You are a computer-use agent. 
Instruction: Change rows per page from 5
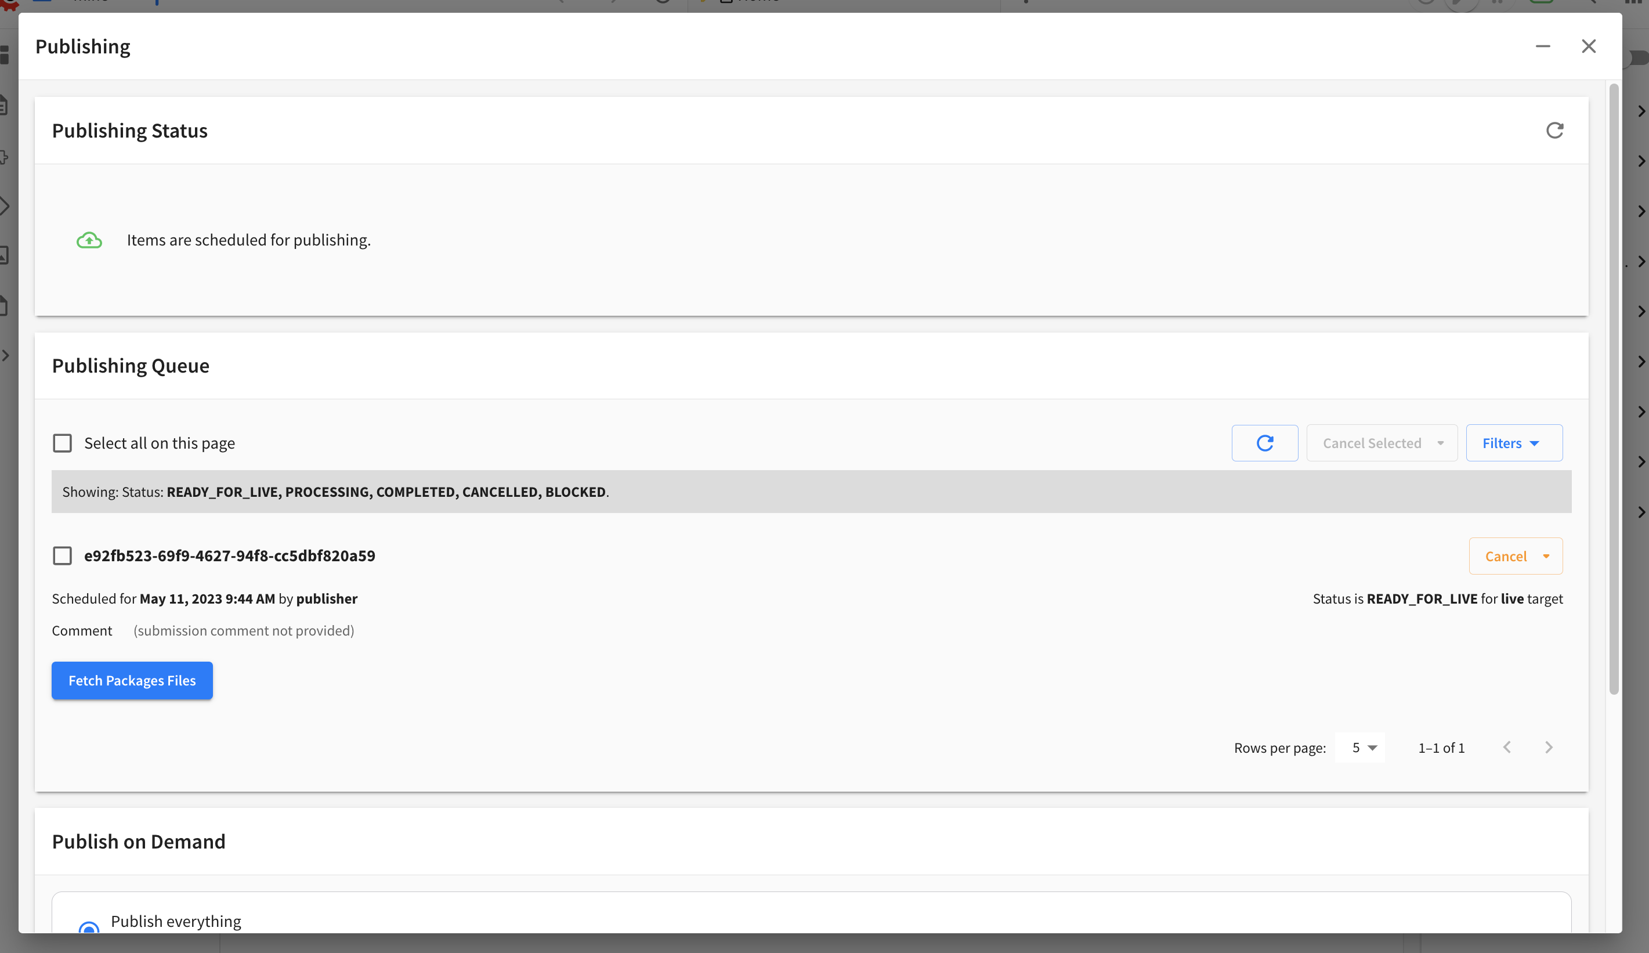[1361, 747]
